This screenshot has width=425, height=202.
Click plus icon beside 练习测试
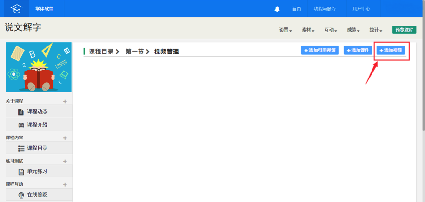65,161
